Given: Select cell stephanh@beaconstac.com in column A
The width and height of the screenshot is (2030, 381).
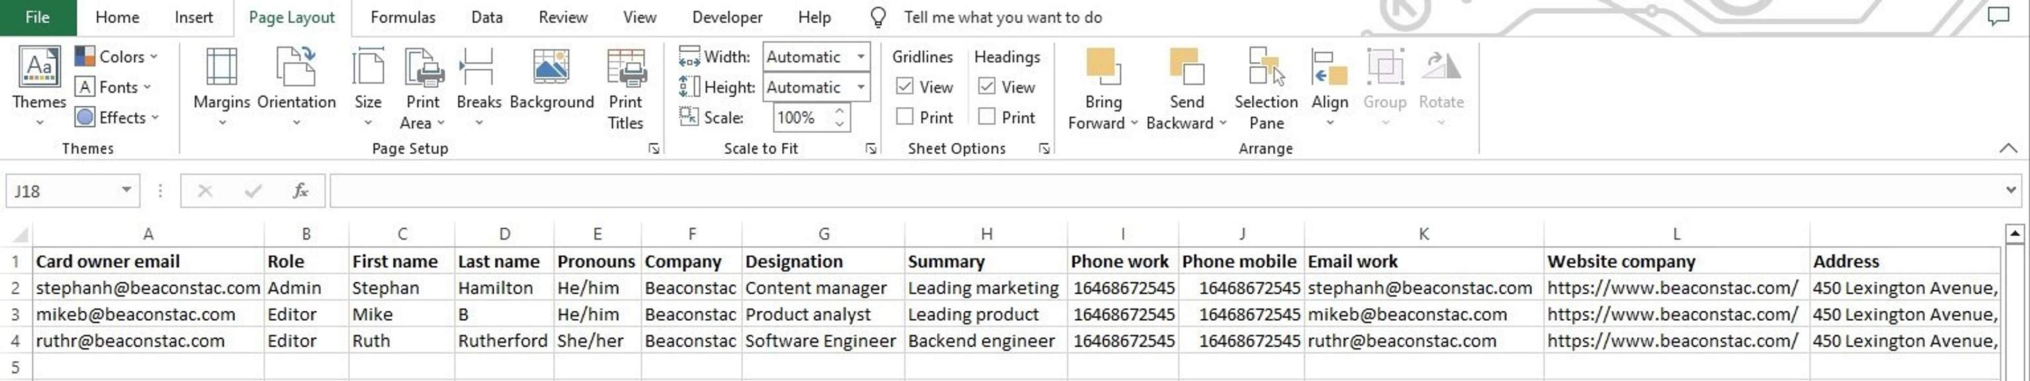Looking at the screenshot, I should (x=148, y=288).
